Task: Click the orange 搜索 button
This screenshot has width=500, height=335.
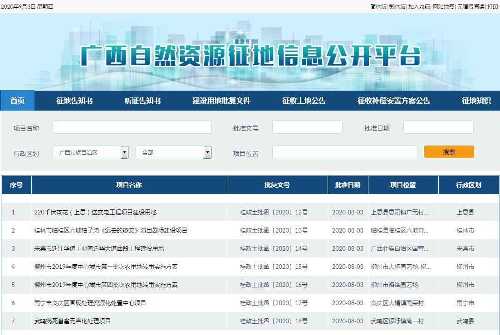Action: [x=449, y=152]
